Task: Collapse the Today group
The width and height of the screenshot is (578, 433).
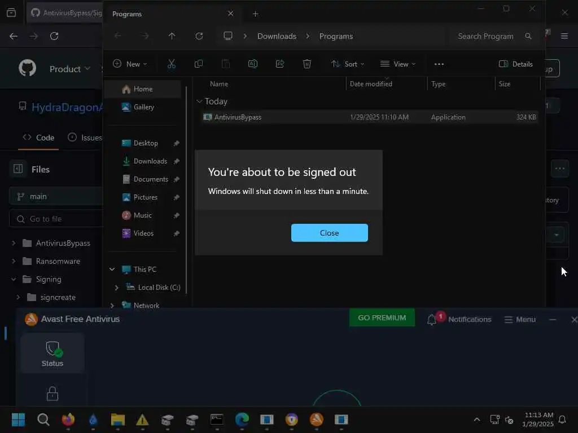Action: click(199, 101)
